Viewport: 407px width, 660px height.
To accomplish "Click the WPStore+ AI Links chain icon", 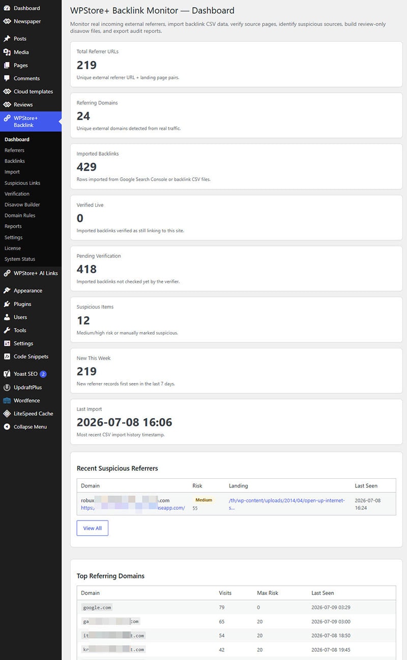I will coord(7,273).
